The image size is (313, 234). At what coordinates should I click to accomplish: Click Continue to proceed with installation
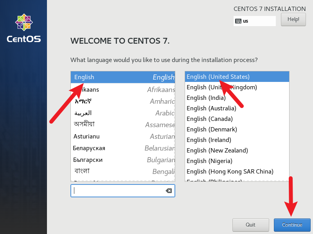(x=292, y=225)
